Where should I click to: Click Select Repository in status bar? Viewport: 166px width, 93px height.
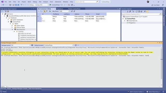pos(153,92)
